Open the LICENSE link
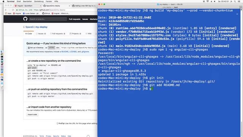The height and width of the screenshot is (137, 243). click(73, 52)
